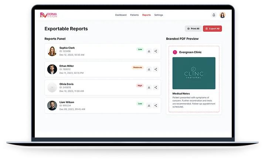Select the Reports tab
The image size is (265, 160).
click(x=146, y=15)
